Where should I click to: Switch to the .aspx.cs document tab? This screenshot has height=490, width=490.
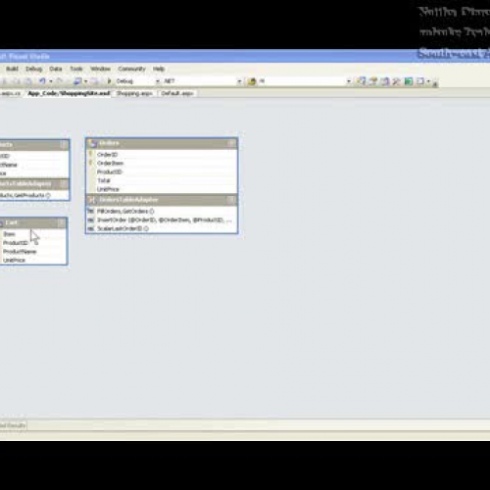click(11, 93)
